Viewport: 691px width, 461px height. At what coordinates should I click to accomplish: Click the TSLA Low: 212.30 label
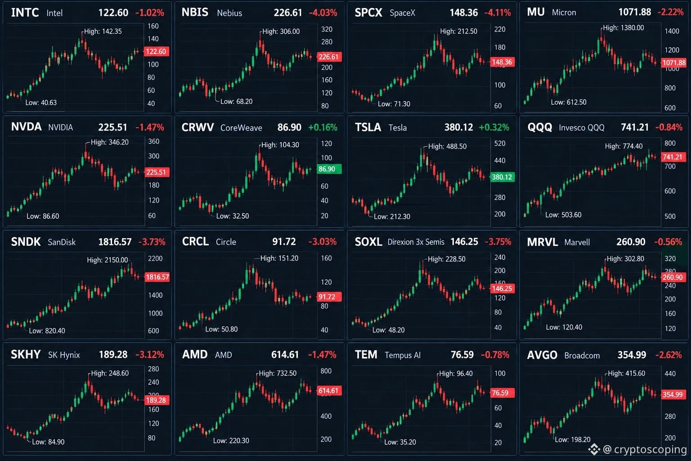(x=392, y=217)
